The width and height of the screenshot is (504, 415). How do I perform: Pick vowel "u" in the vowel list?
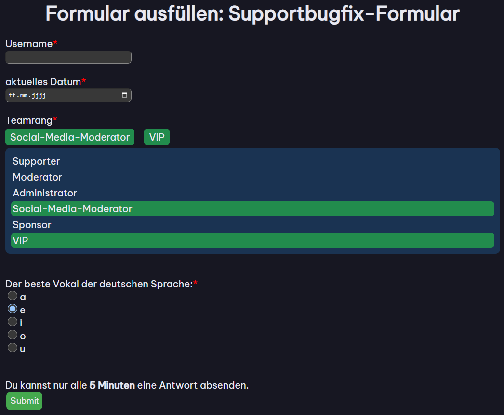click(x=13, y=348)
